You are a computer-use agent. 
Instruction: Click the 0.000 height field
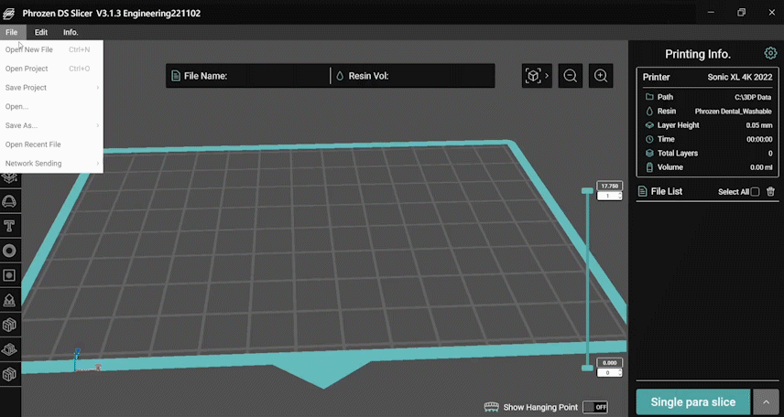tap(609, 363)
